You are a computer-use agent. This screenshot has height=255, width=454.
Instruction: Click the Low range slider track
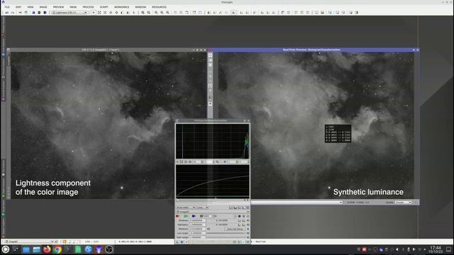[x=226, y=233]
